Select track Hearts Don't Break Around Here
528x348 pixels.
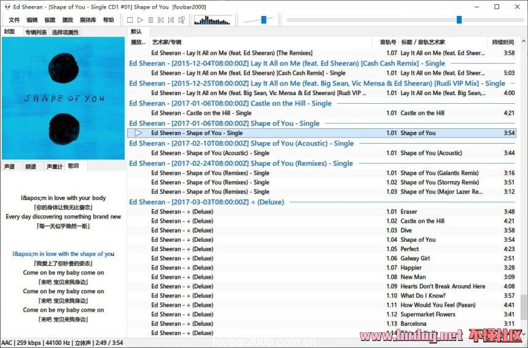[322, 287]
